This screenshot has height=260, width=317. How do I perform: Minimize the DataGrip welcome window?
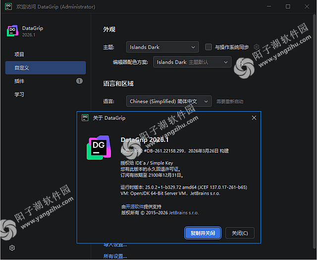point(269,6)
